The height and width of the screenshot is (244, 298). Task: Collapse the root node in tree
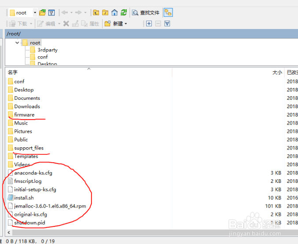point(17,43)
